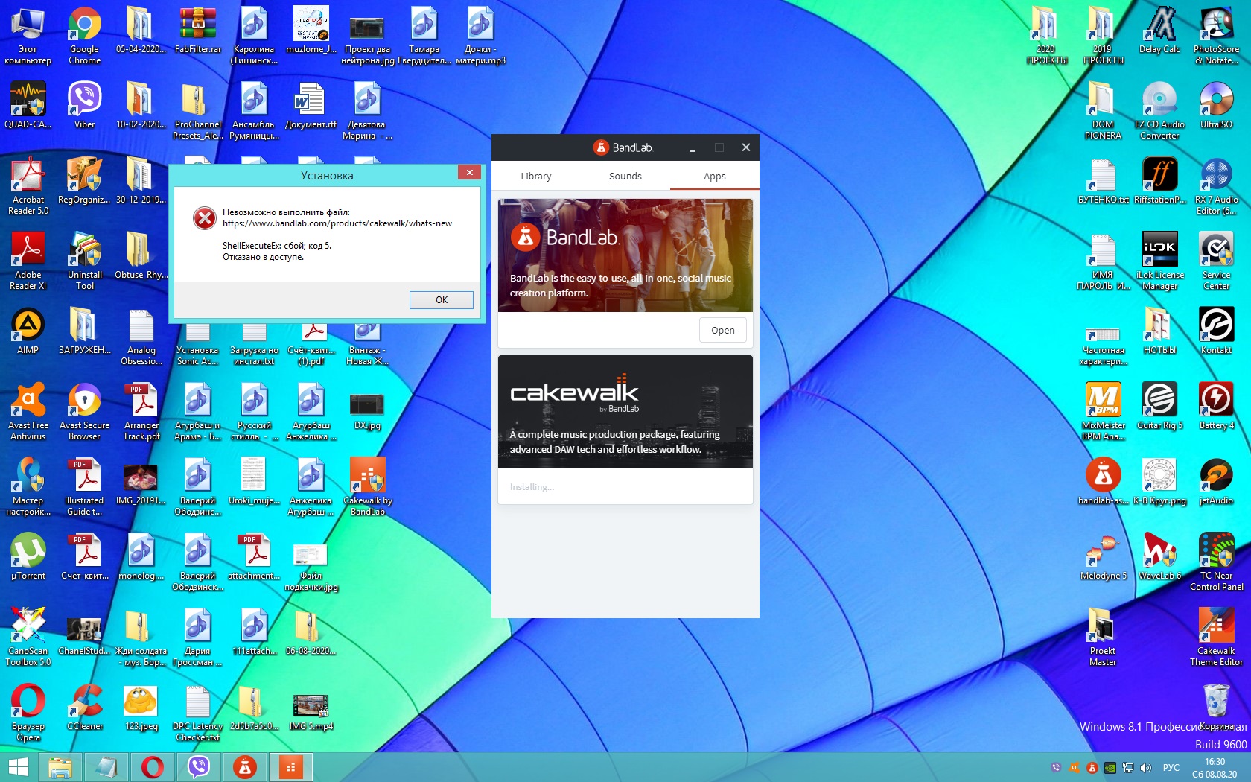Select the Avast Free Antivirus icon
The height and width of the screenshot is (782, 1251).
point(28,411)
